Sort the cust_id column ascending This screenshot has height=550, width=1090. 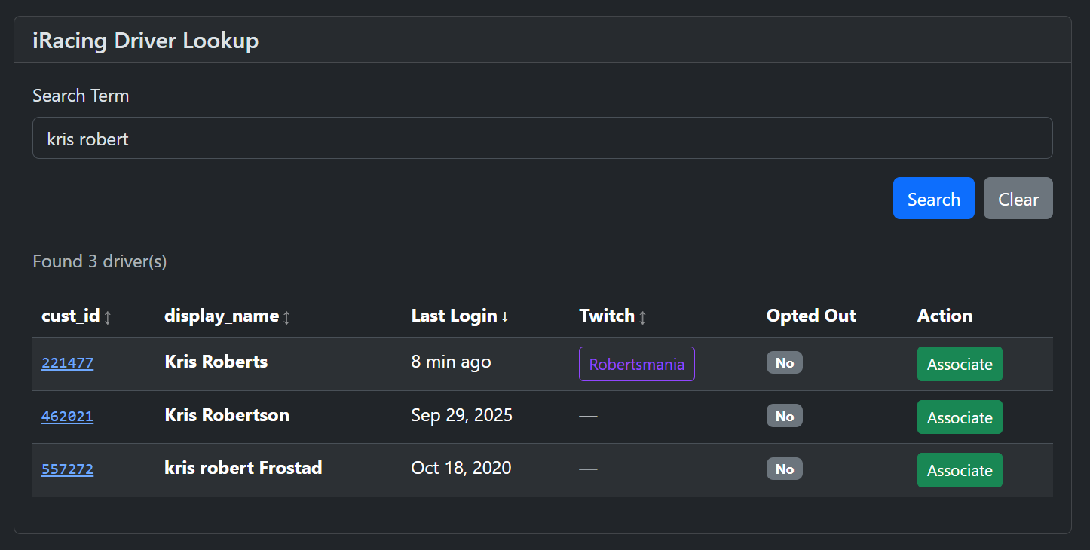pyautogui.click(x=106, y=316)
